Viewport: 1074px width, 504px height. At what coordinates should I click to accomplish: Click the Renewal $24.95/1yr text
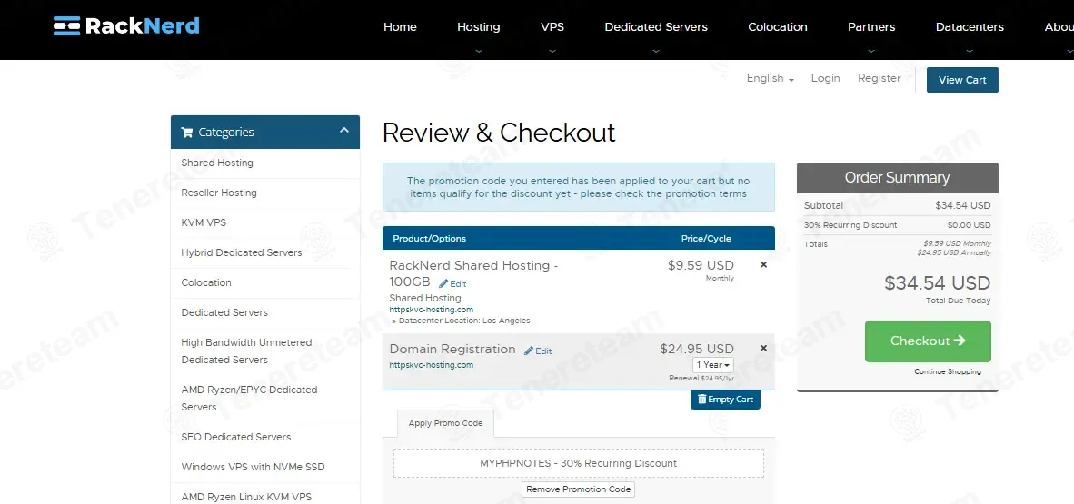point(701,378)
